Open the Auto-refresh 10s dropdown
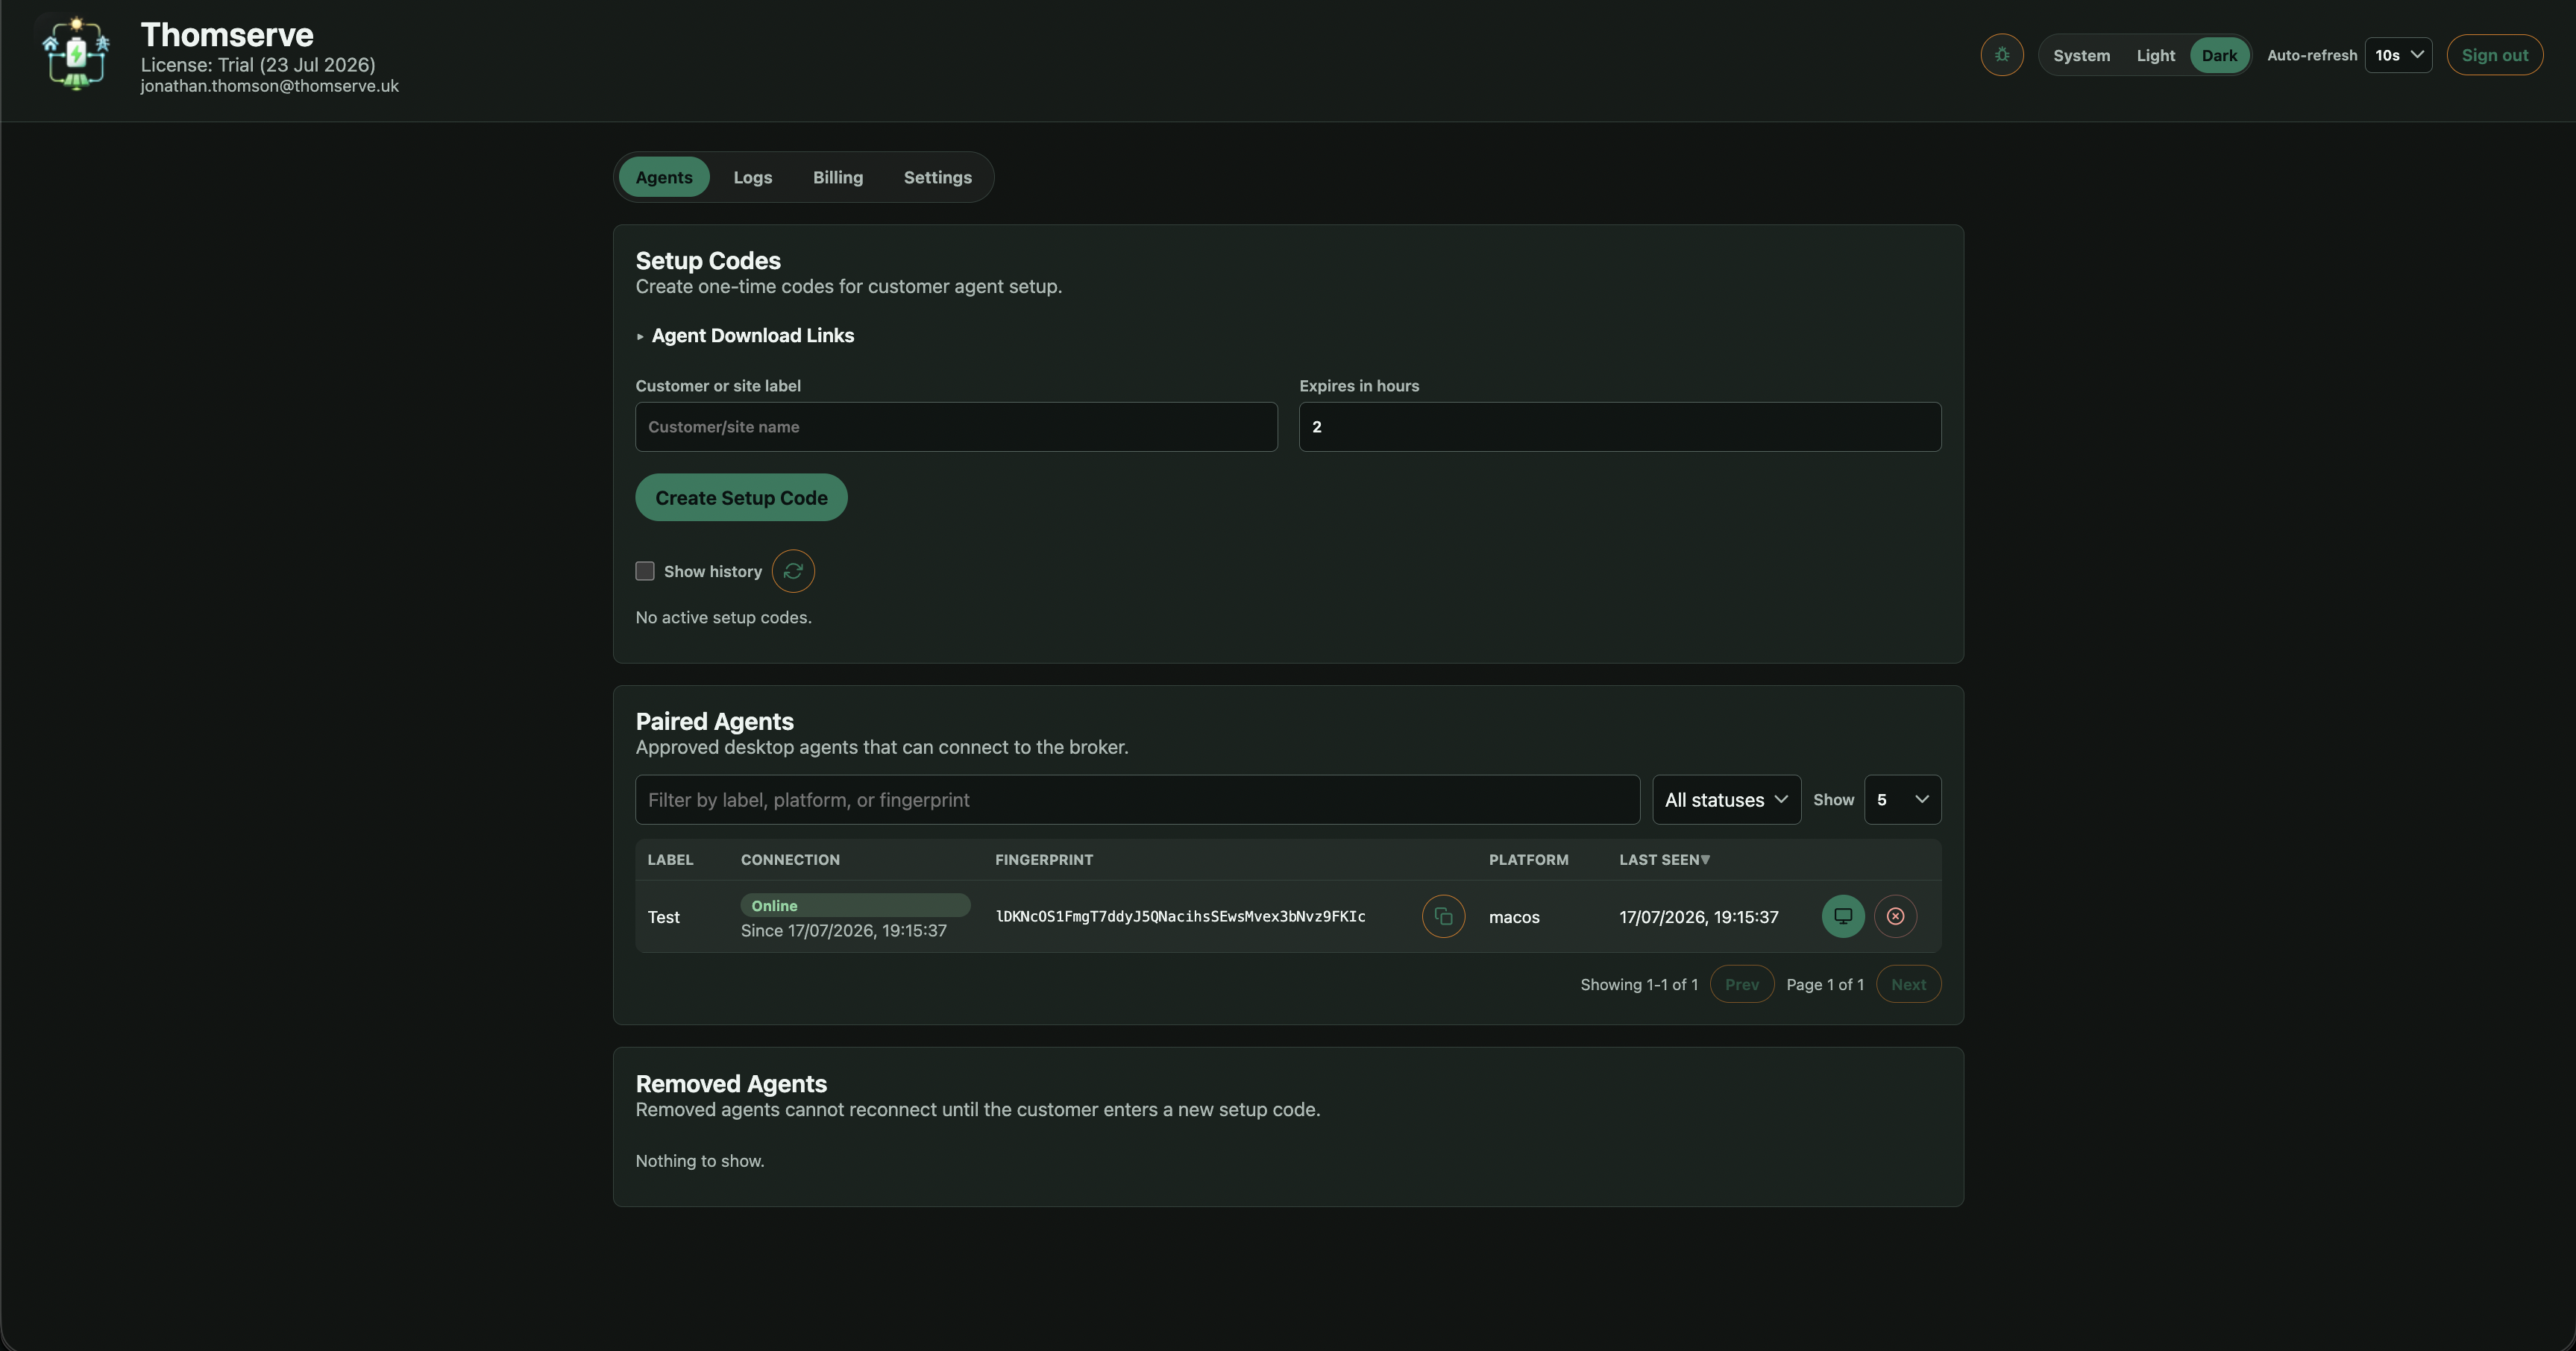 point(2398,55)
